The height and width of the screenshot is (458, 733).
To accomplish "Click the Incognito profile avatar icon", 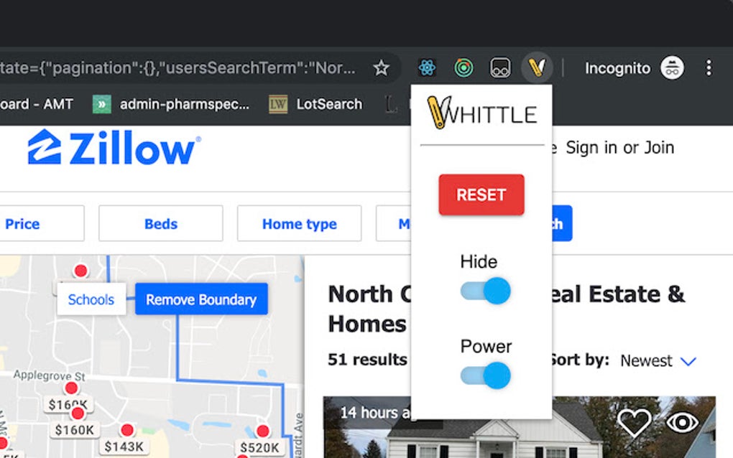I will pos(671,67).
